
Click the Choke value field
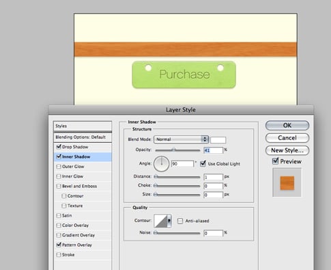(x=214, y=186)
